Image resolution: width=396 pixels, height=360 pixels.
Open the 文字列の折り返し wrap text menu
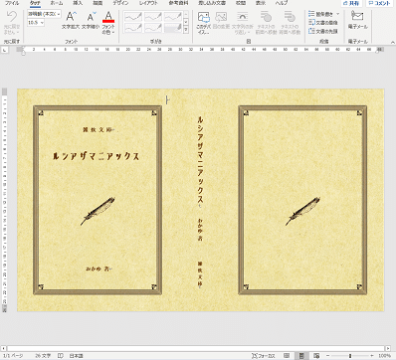[242, 23]
